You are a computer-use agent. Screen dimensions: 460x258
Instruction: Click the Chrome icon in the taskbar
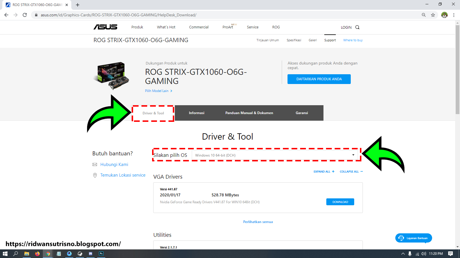click(x=48, y=254)
